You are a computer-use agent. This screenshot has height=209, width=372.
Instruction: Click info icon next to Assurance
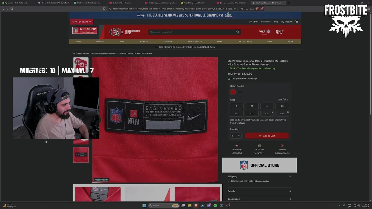pos(288,153)
